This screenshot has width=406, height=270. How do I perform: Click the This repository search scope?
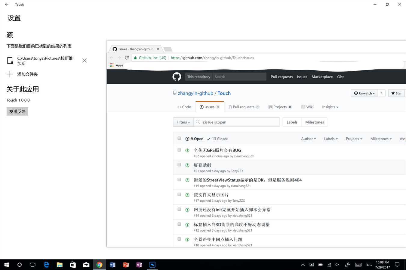pyautogui.click(x=199, y=77)
